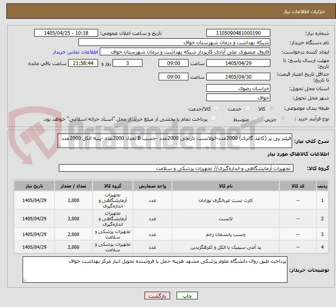Screen dimensions: 336x307
Task: Click the quantity 2,000 in row 1
Action: click(x=73, y=200)
